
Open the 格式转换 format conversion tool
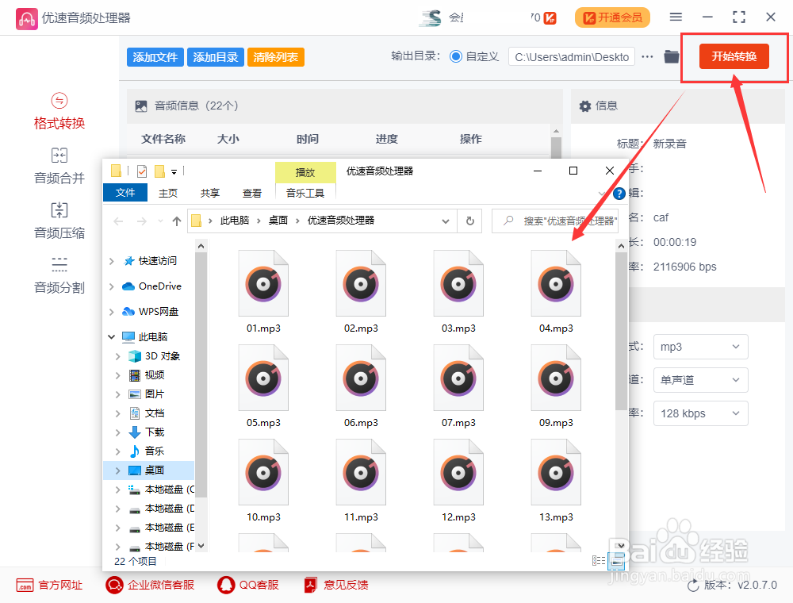(x=59, y=111)
